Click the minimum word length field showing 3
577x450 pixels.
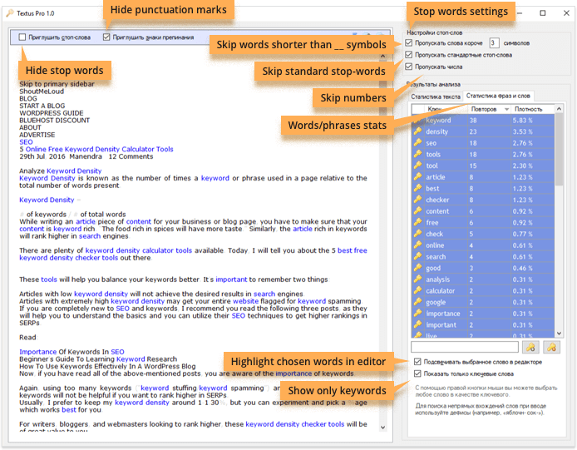point(494,43)
